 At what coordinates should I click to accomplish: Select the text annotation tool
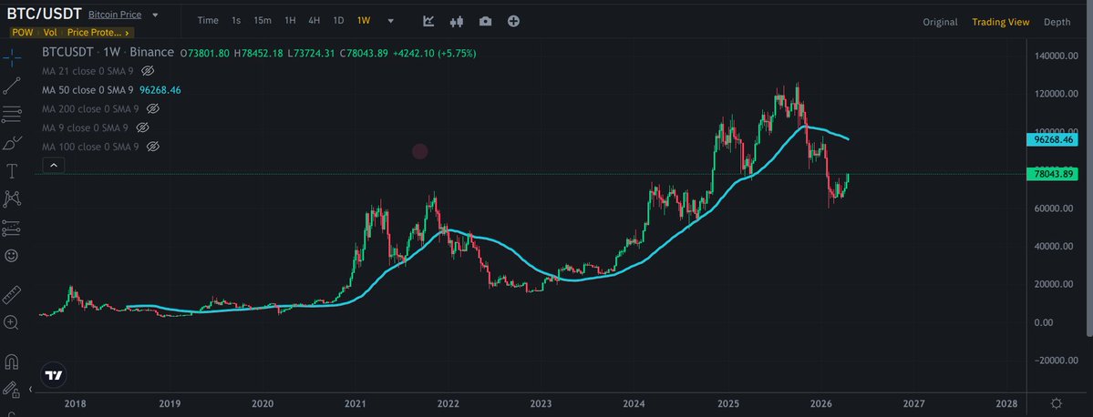pos(12,170)
